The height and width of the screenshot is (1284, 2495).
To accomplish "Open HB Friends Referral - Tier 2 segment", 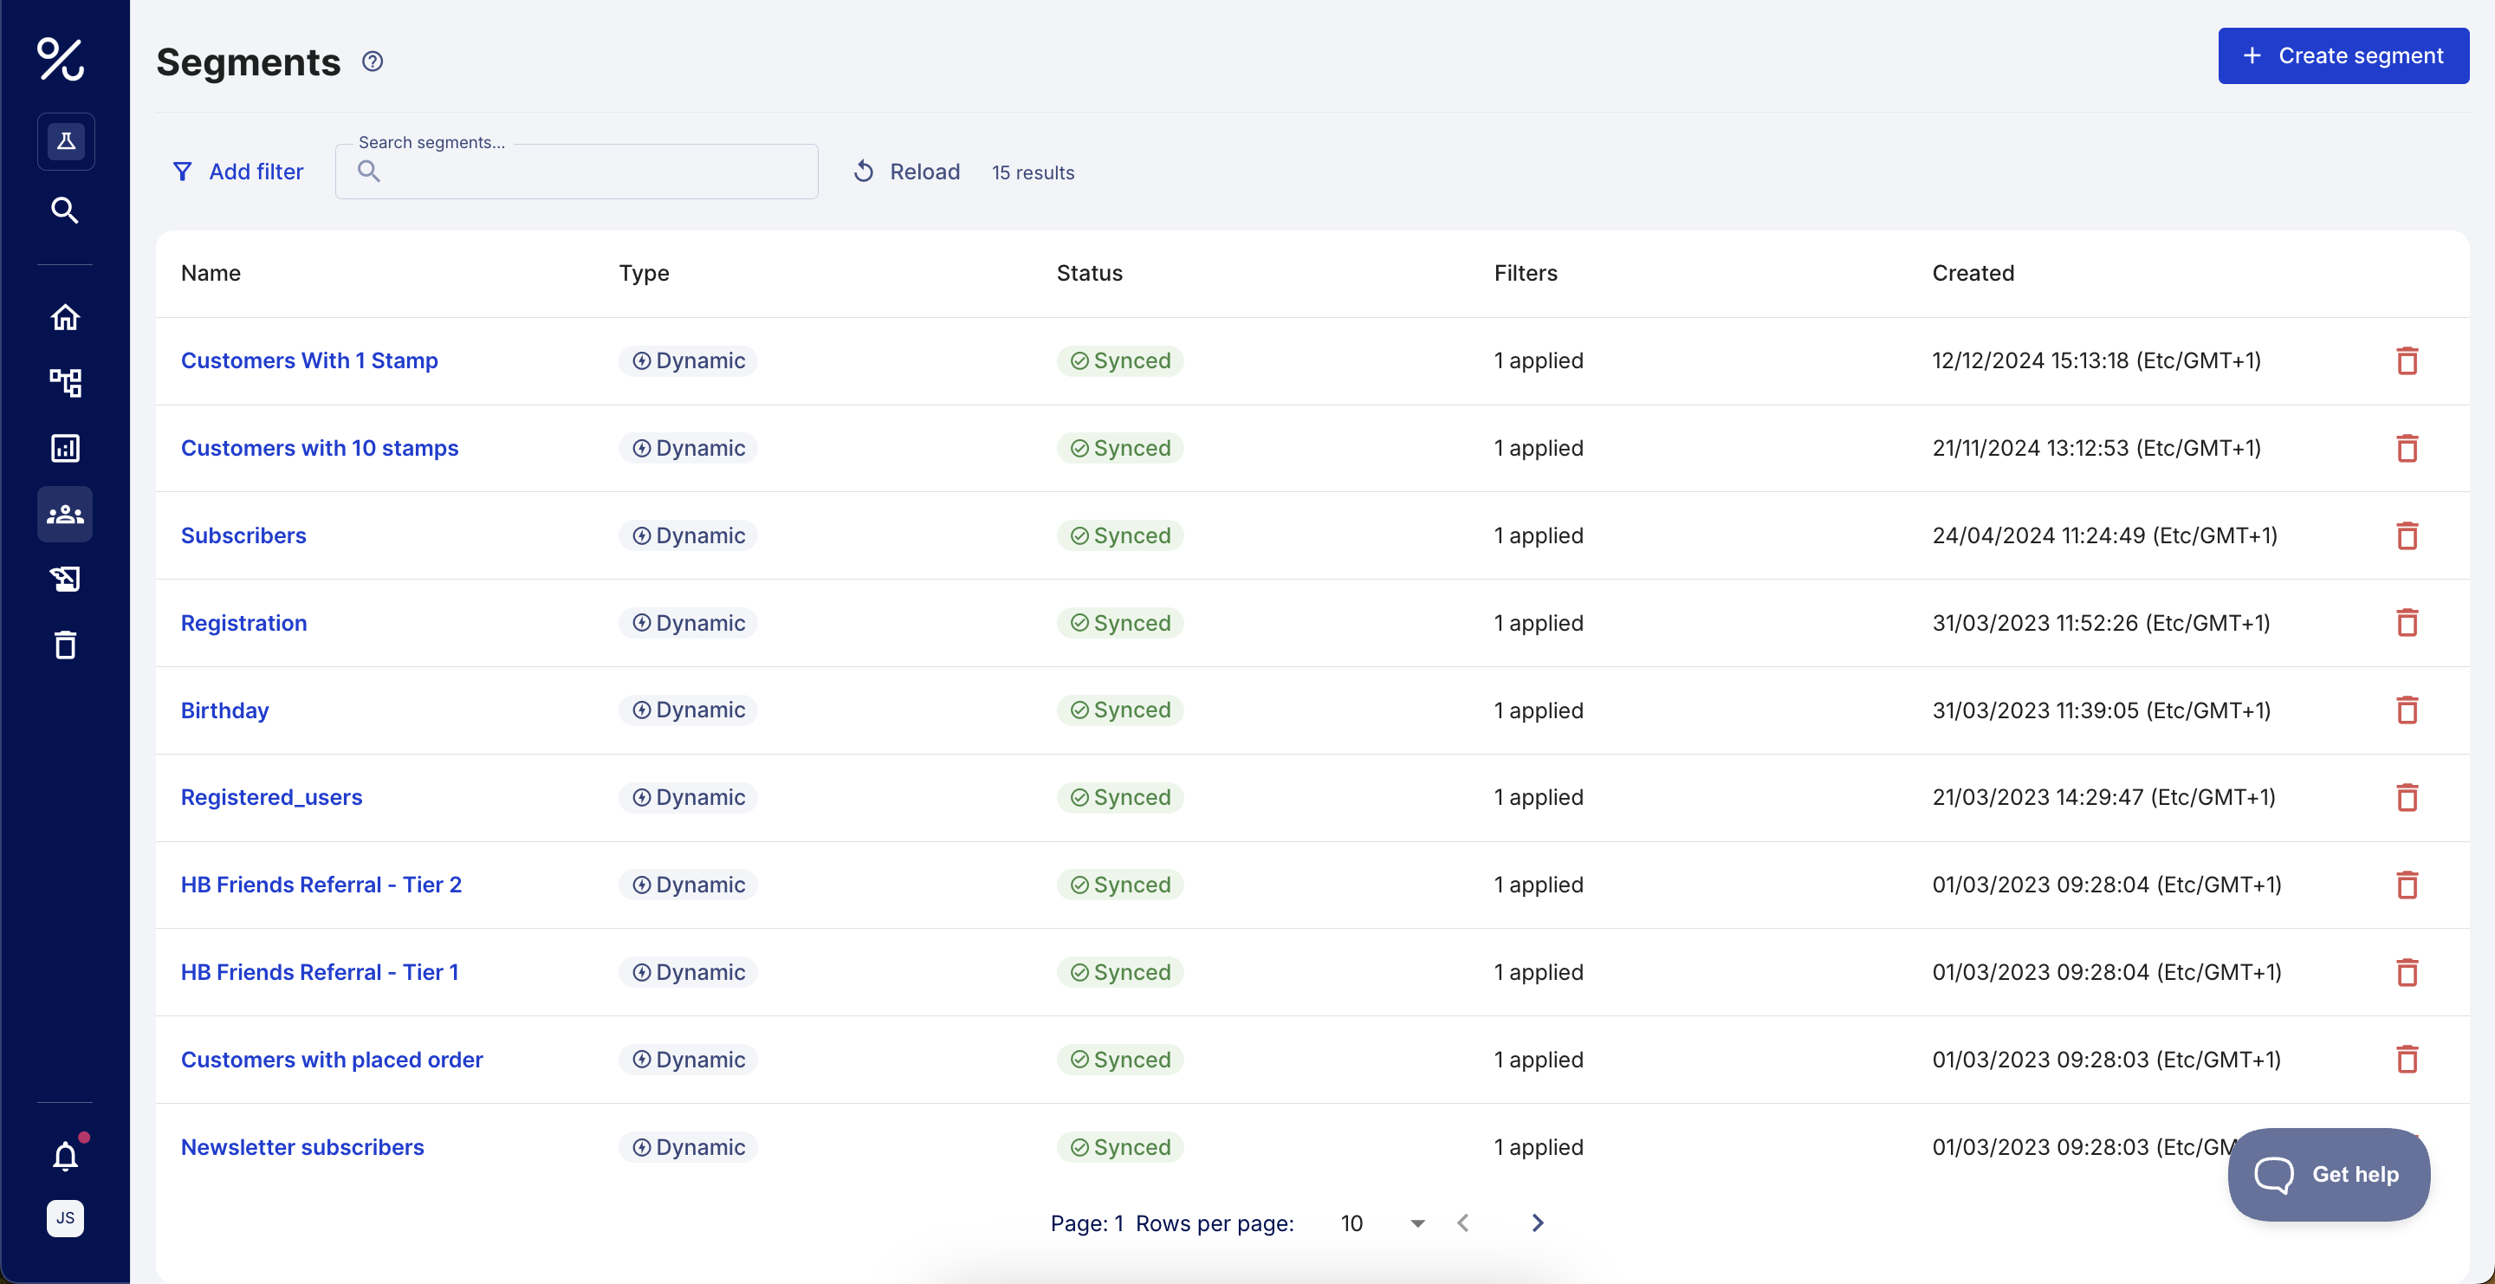I will [x=321, y=884].
